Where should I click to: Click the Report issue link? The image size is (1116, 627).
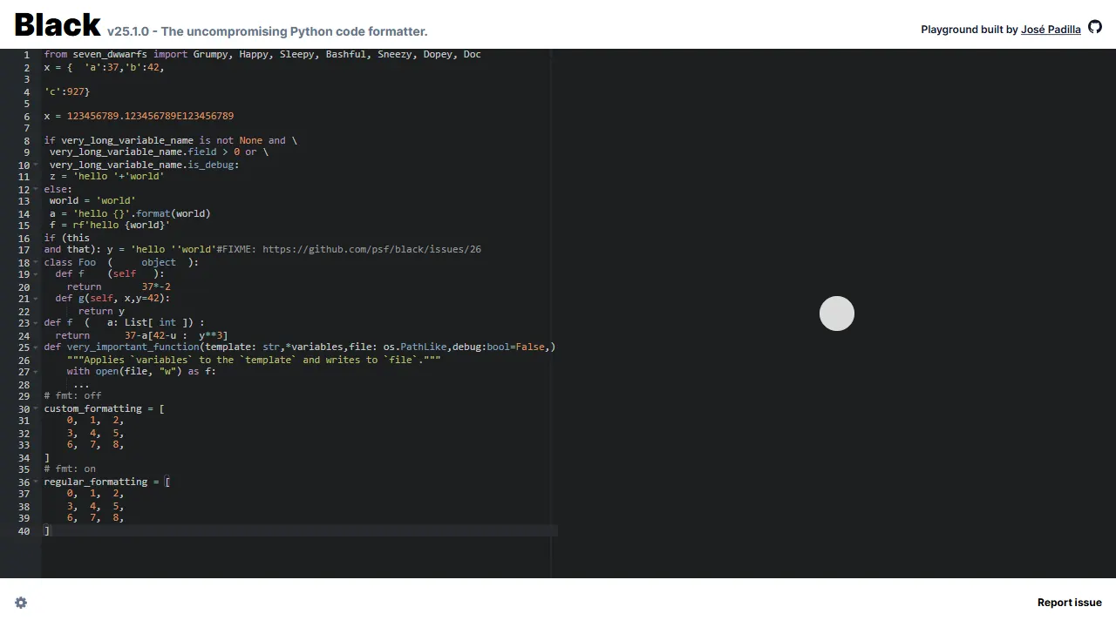click(x=1070, y=603)
